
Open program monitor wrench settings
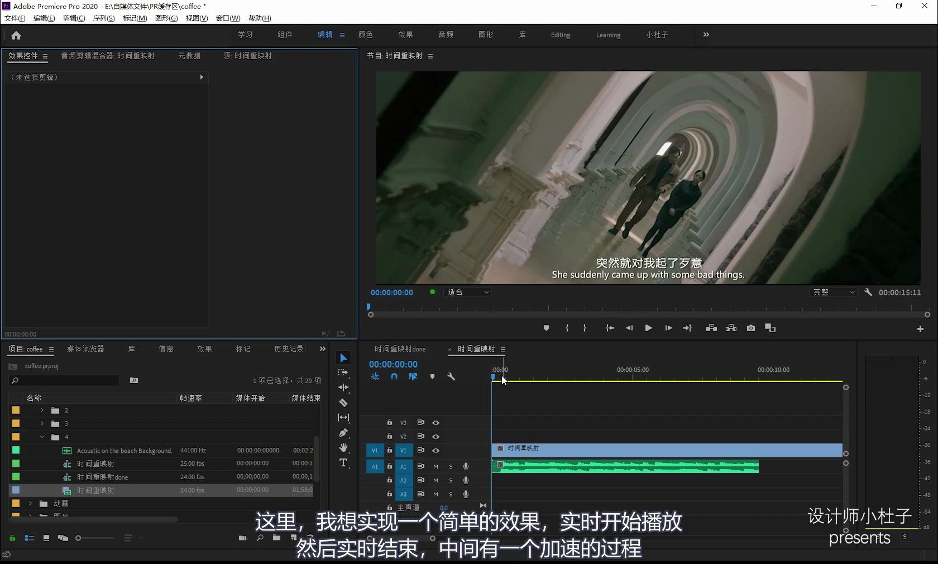click(x=868, y=292)
